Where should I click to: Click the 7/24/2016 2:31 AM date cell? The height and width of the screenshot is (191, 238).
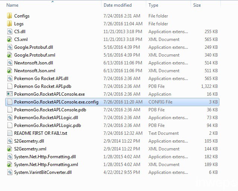pyautogui.click(x=122, y=16)
